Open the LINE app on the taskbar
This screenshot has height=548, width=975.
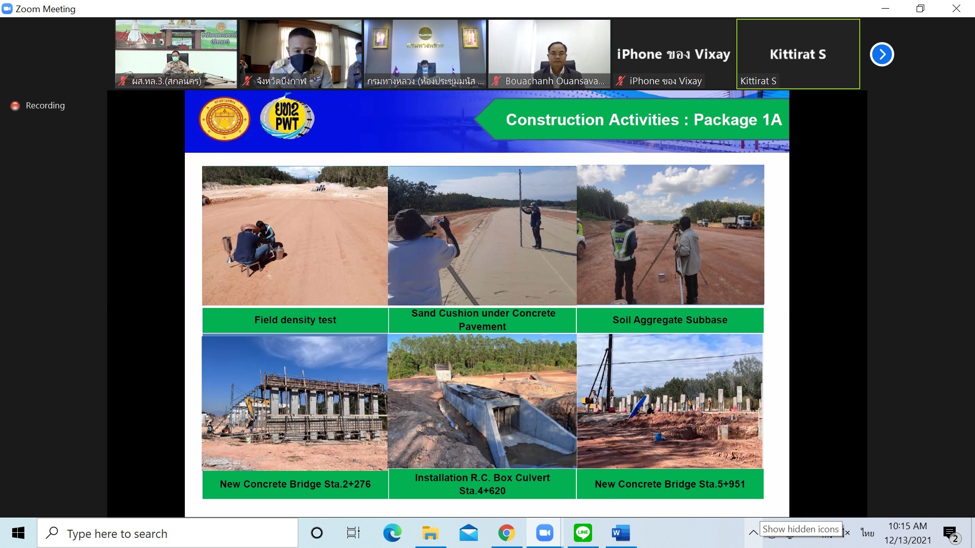pyautogui.click(x=582, y=533)
